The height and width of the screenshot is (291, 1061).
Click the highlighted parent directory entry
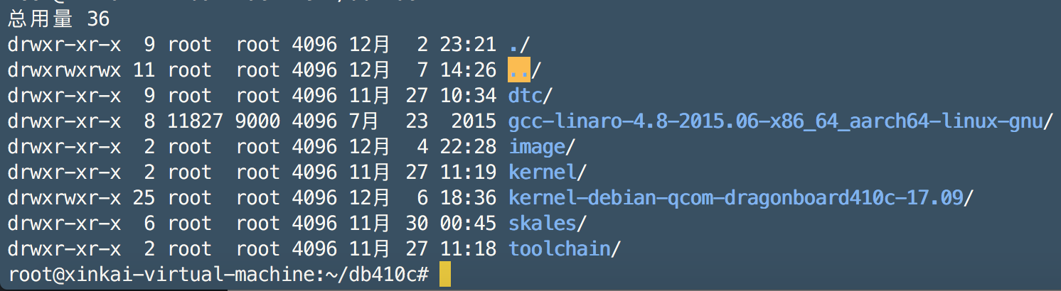pyautogui.click(x=519, y=70)
